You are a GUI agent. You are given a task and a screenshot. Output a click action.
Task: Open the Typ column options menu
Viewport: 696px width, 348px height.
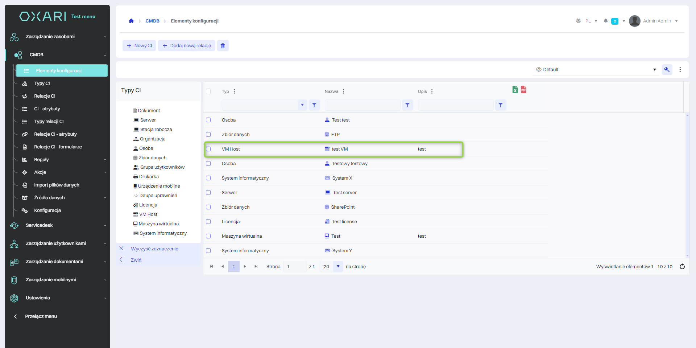[x=235, y=91]
